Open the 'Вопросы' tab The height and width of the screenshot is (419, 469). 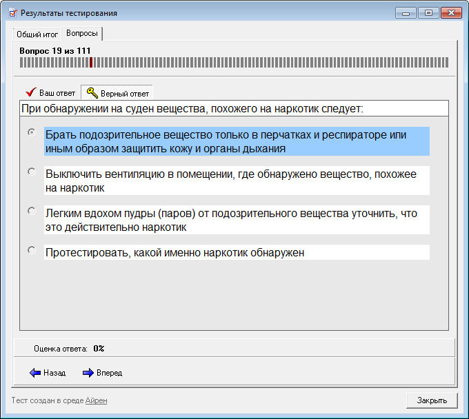(82, 33)
